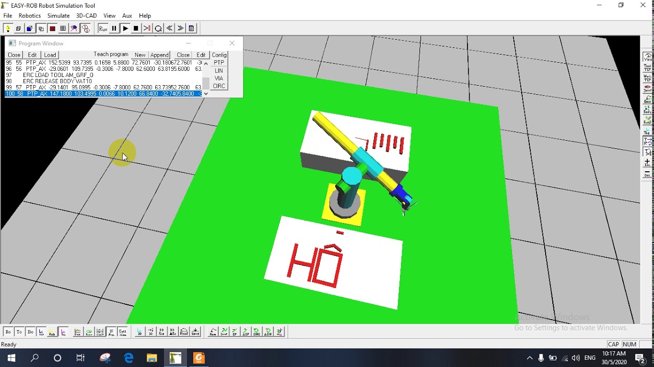654x367 pixels.
Task: Select CIRC motion type
Action: coord(219,86)
